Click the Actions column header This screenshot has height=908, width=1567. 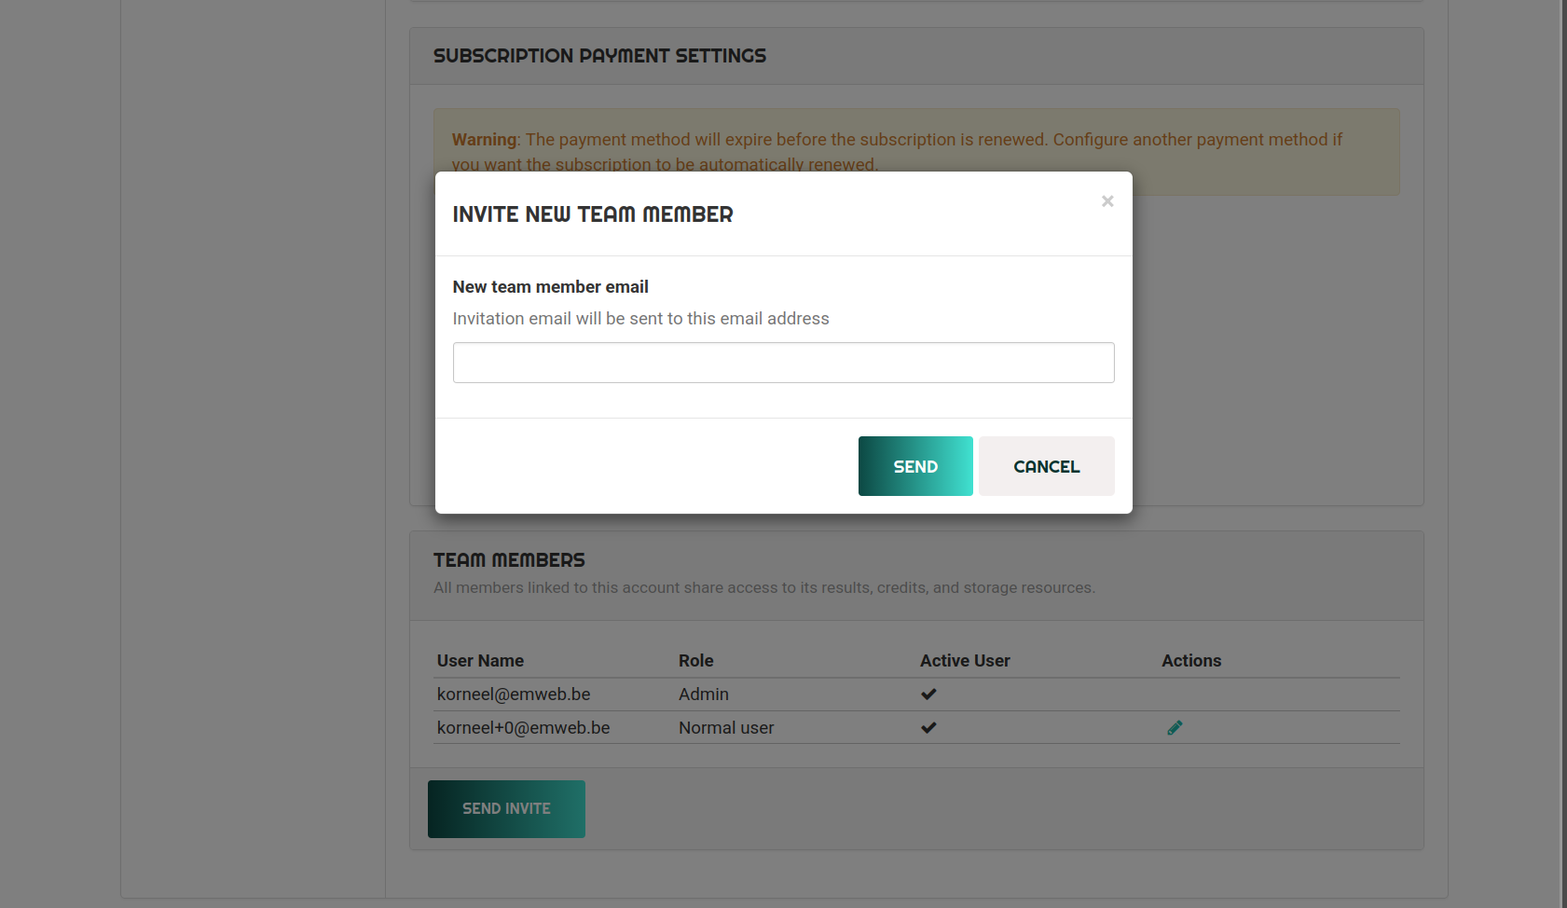pos(1190,661)
